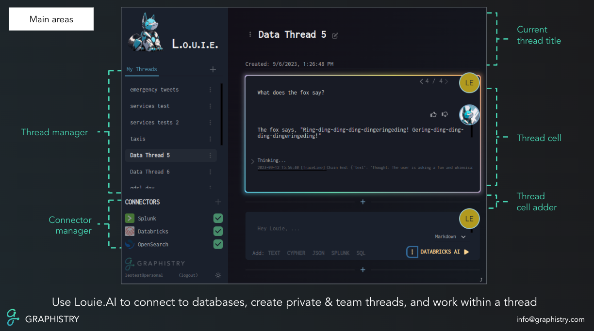Toggle the OpenSearch connector checkbox

tap(218, 244)
